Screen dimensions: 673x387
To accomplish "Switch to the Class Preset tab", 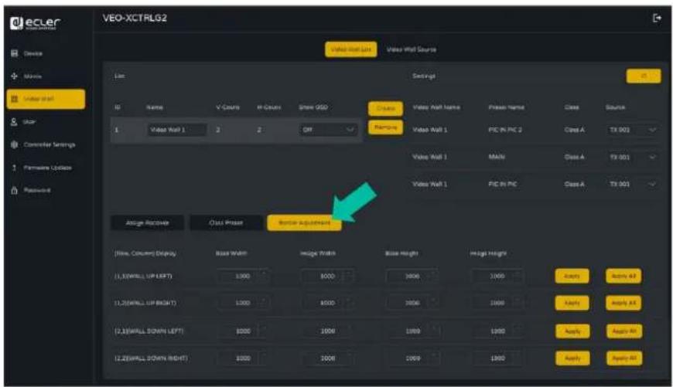I will [226, 223].
